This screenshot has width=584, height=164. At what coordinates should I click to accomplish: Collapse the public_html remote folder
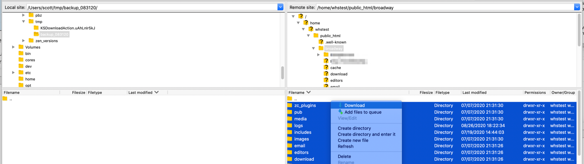(x=308, y=36)
